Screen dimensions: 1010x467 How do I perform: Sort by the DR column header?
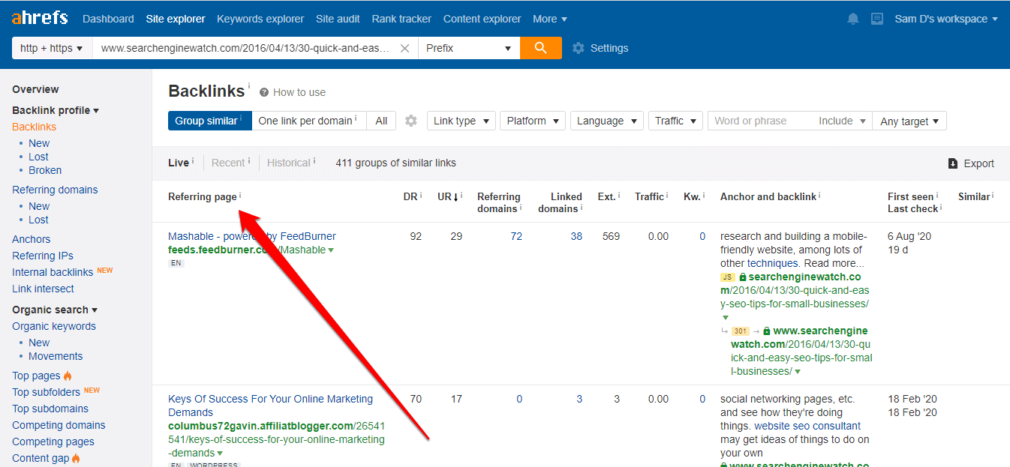(412, 196)
